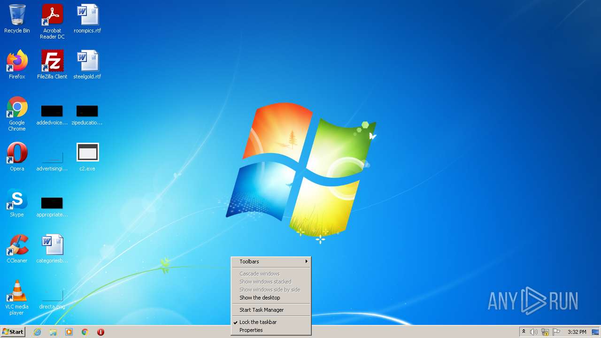
Task: Click the Start button
Action: [13, 332]
